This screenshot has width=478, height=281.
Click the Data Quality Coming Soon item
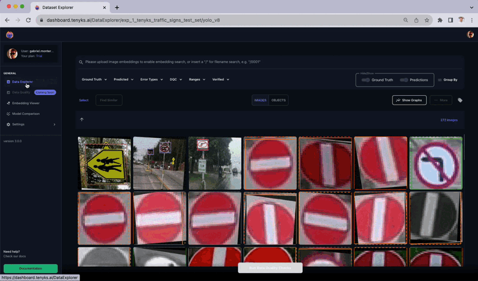[x=31, y=93]
